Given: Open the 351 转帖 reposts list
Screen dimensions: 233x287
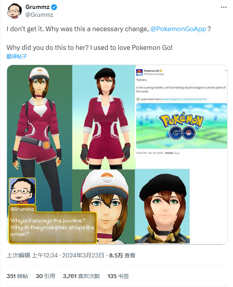Looking at the screenshot, I should click(x=18, y=276).
